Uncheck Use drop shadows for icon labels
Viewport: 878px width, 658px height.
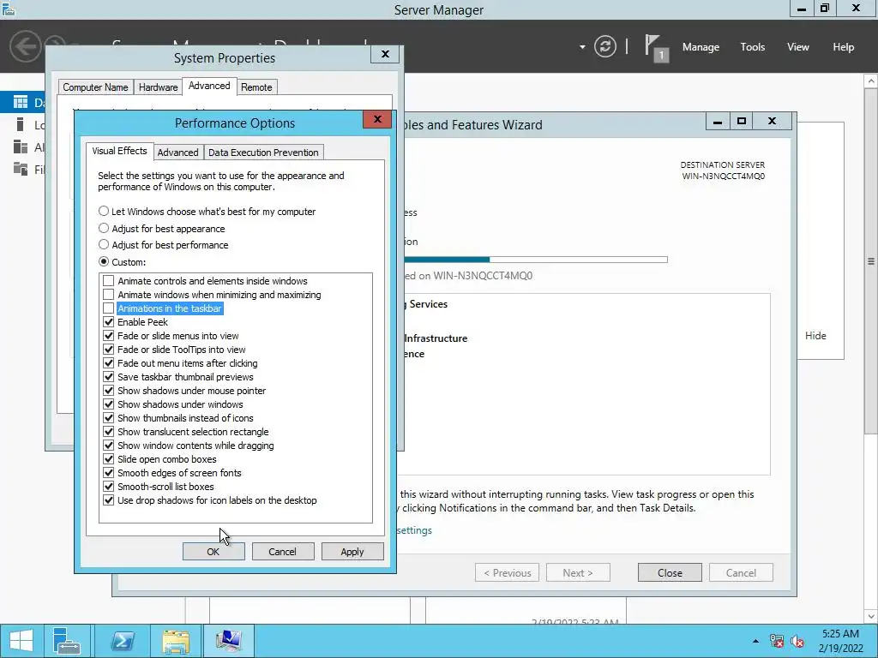tap(109, 500)
